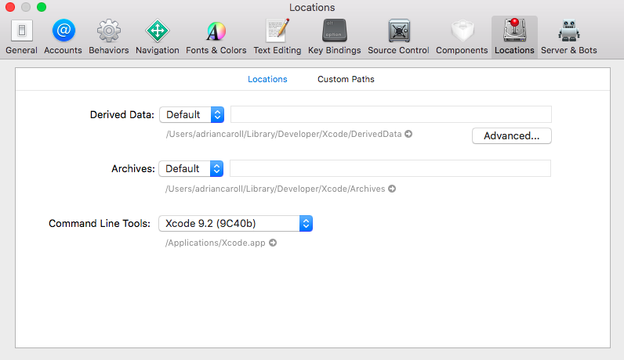Open Fonts & Colors preferences
The height and width of the screenshot is (360, 624).
point(216,37)
